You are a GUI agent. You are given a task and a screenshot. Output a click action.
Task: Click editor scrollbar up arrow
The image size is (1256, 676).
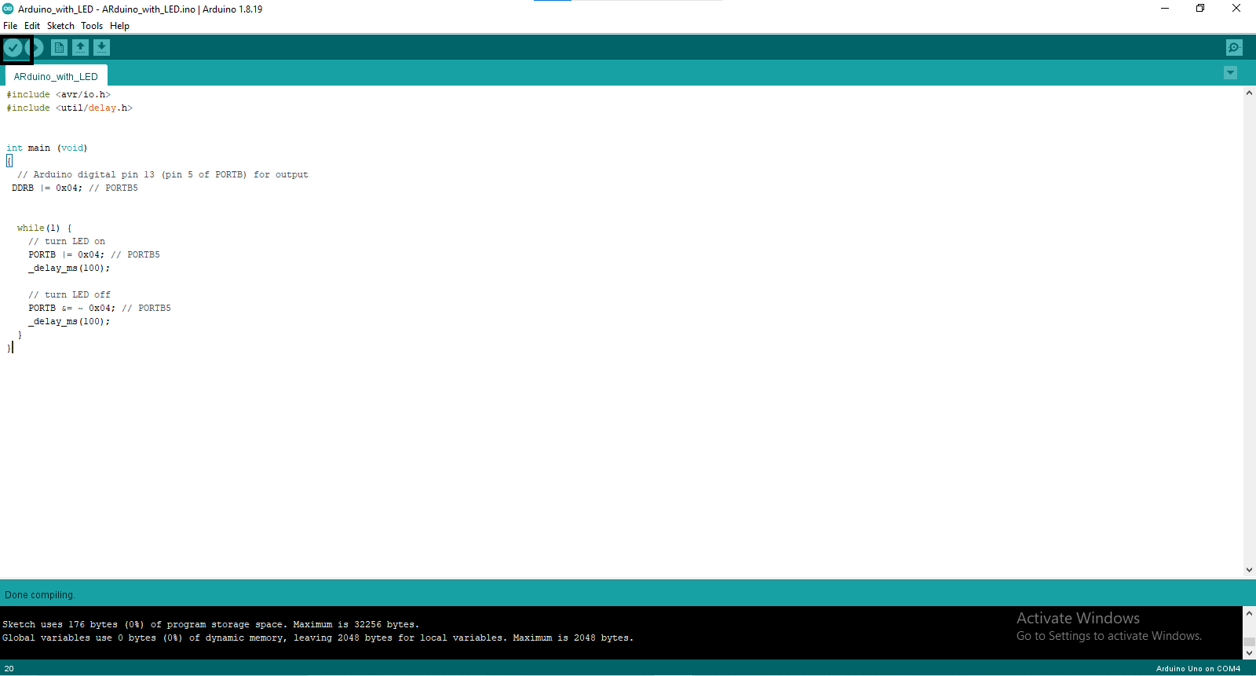click(1249, 93)
